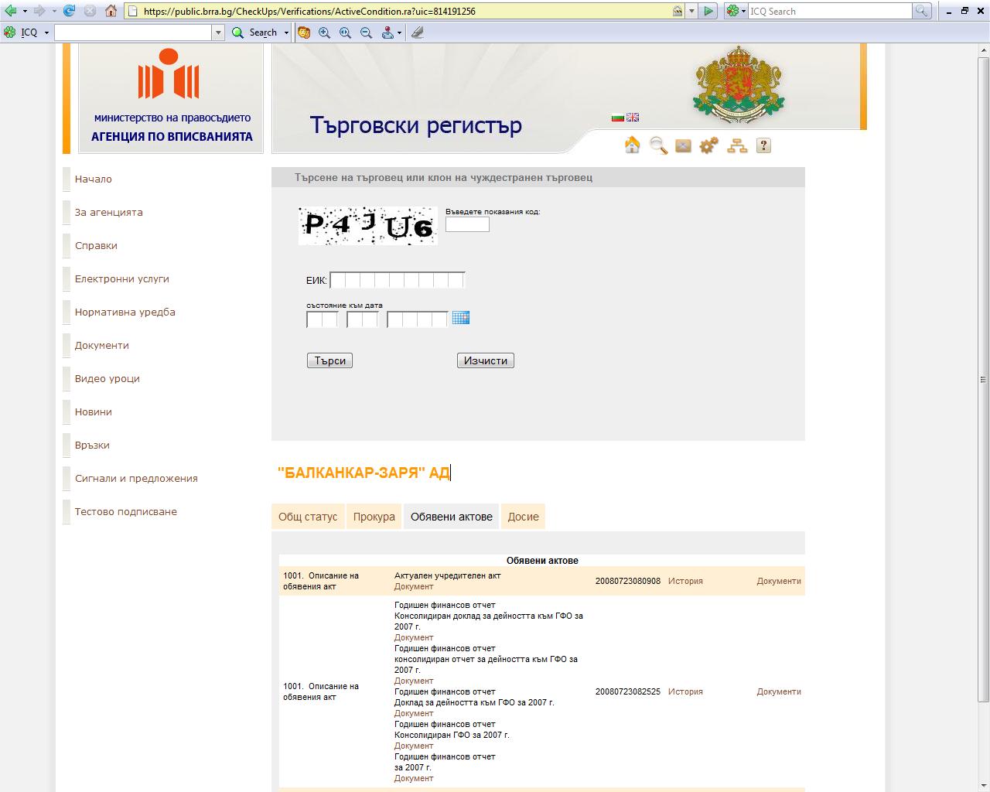
Task: Open Тестово подписване menu item
Action: [126, 511]
